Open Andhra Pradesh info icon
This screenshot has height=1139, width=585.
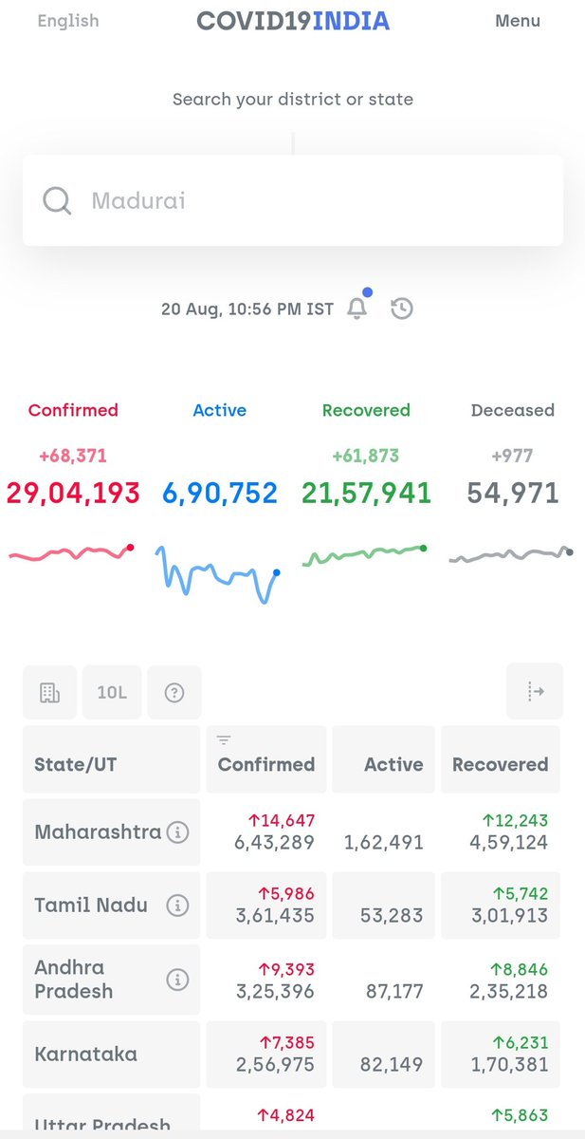tap(177, 980)
